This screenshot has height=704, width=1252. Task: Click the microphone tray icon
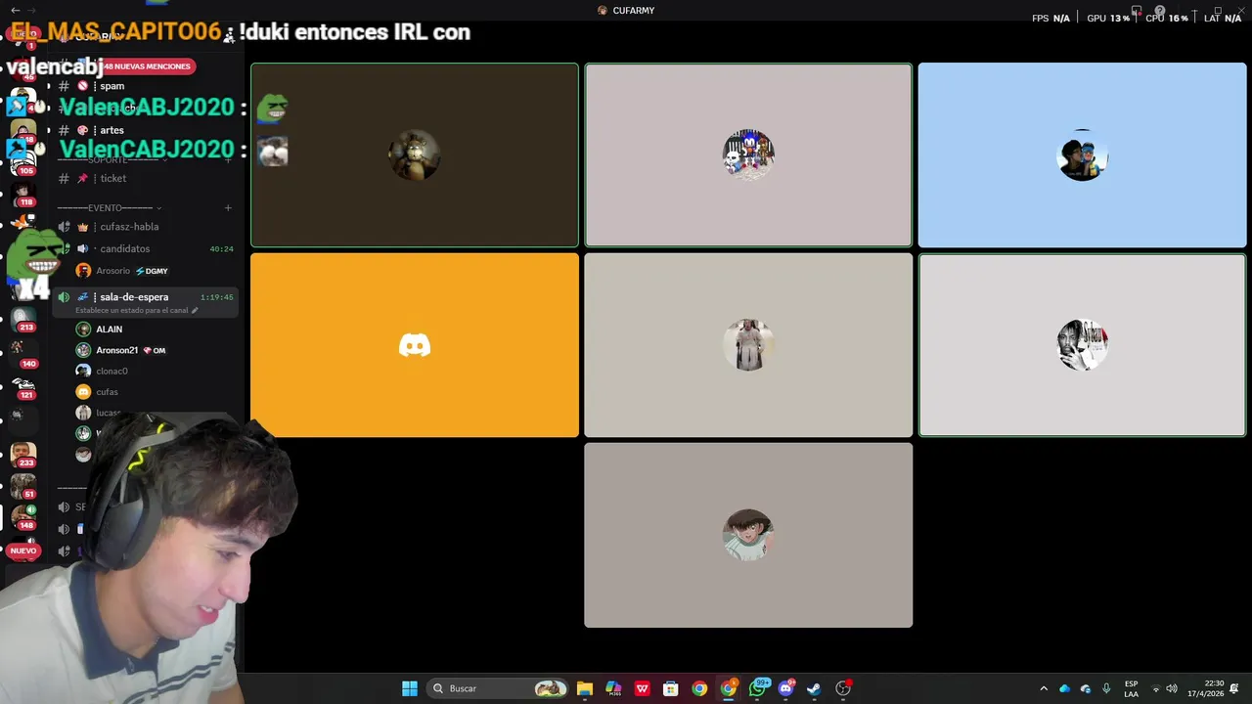pyautogui.click(x=1106, y=688)
